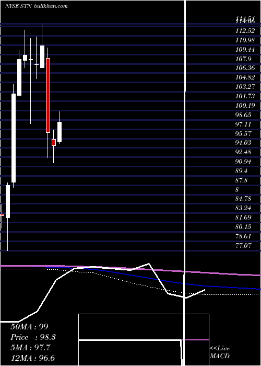Select the last white candlestick near 97
This screenshot has width=261, height=366.
[60, 132]
